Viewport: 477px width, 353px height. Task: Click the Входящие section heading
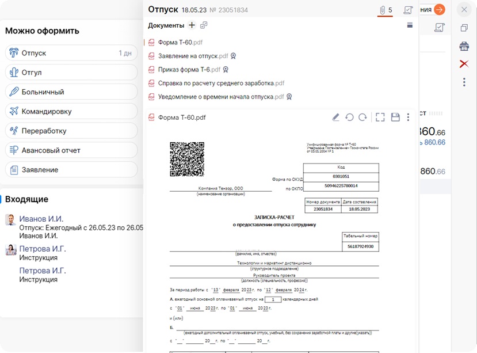click(27, 199)
